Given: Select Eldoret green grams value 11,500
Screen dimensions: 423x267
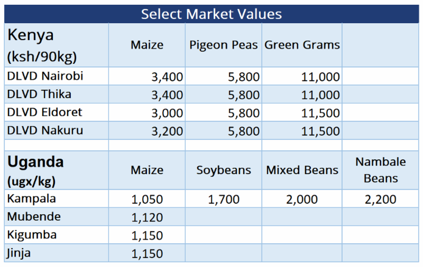Looking at the screenshot, I should pos(320,113).
